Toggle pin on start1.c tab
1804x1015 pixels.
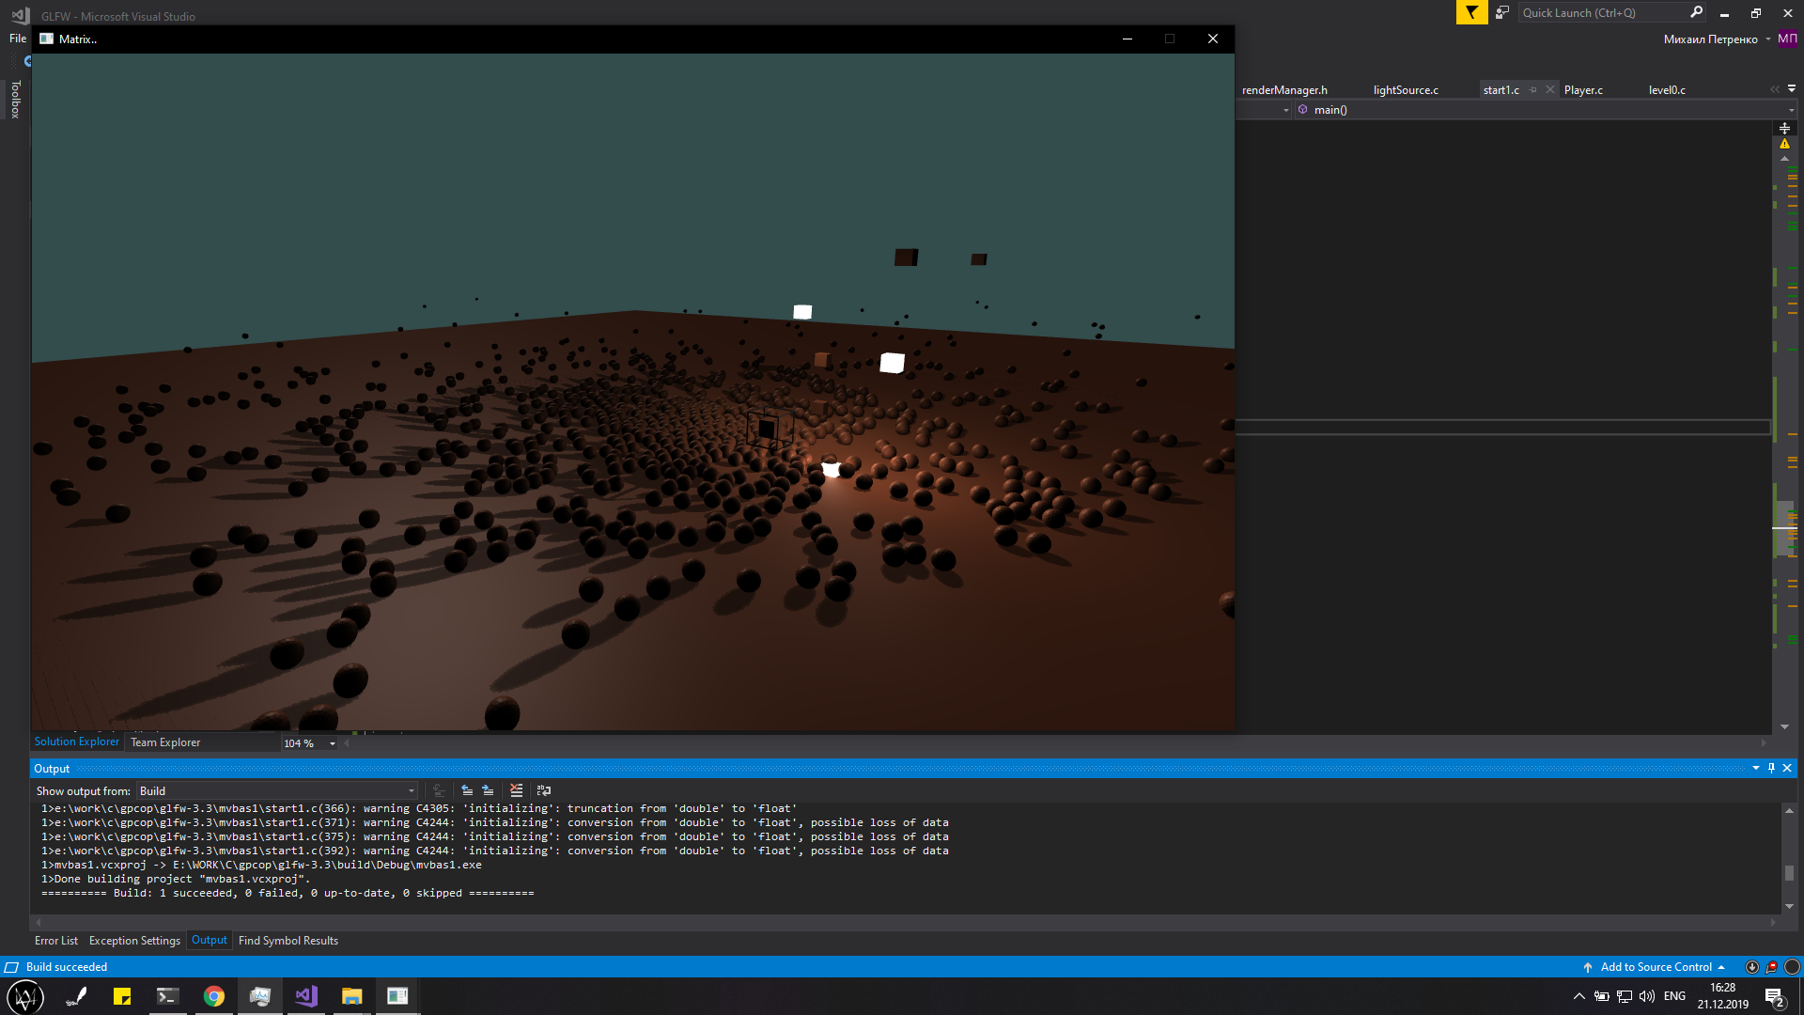(1533, 90)
